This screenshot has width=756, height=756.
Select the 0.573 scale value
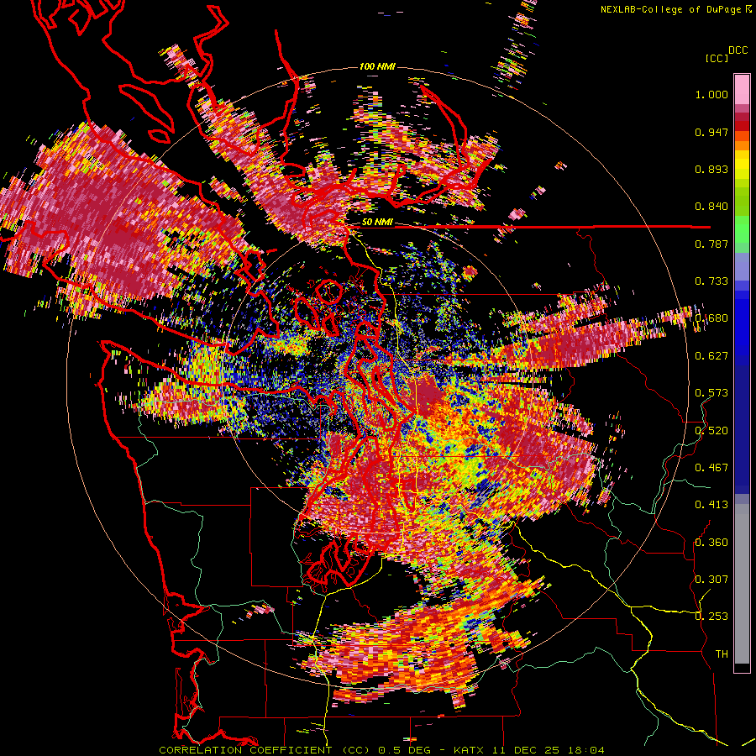tap(711, 393)
